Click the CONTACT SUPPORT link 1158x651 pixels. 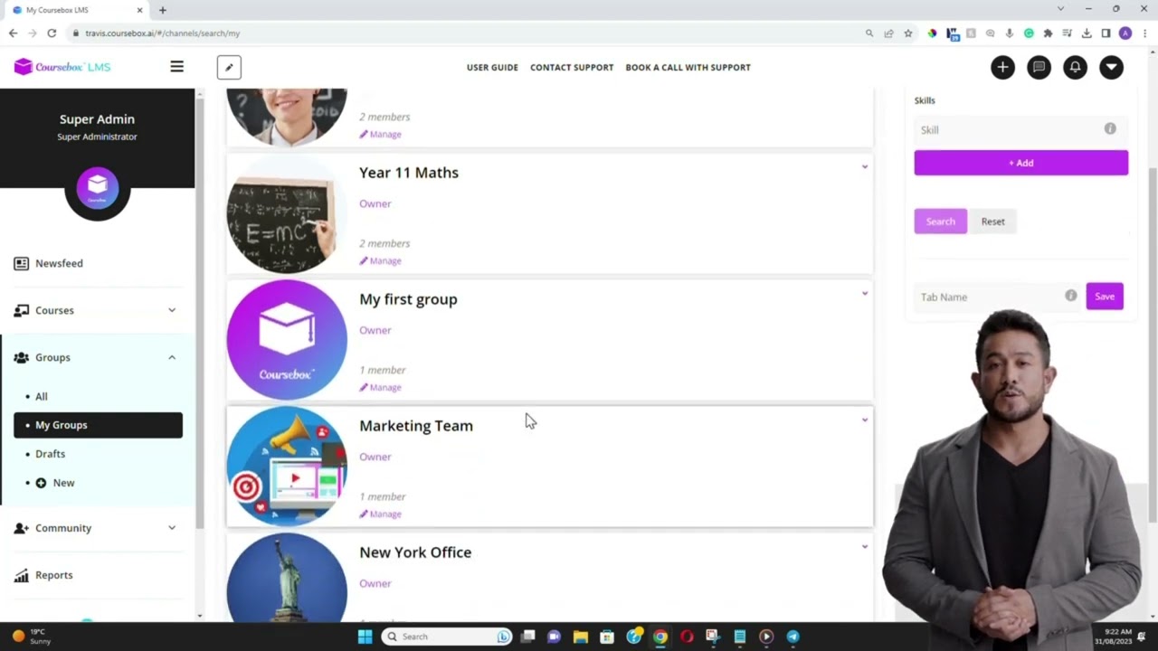(572, 67)
